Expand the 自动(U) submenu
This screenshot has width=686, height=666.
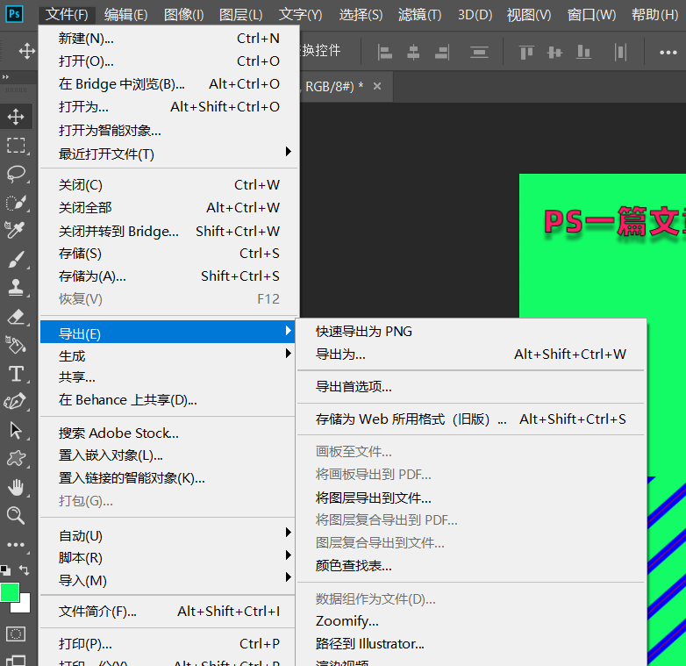[x=168, y=535]
